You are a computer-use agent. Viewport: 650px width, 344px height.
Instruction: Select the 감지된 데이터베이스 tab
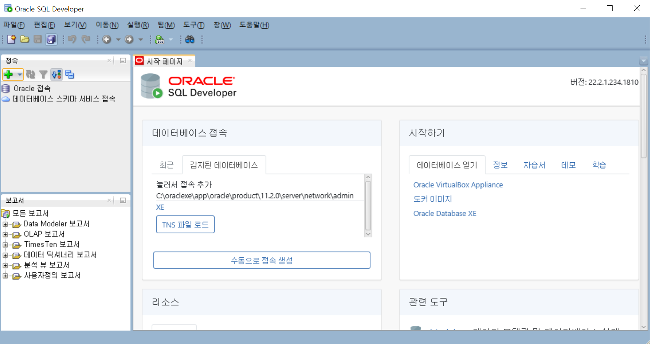[224, 165]
